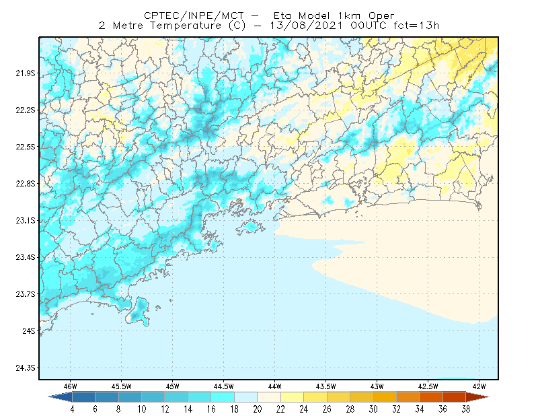
Task: Select the colorbar value '16'
Action: coord(211,409)
